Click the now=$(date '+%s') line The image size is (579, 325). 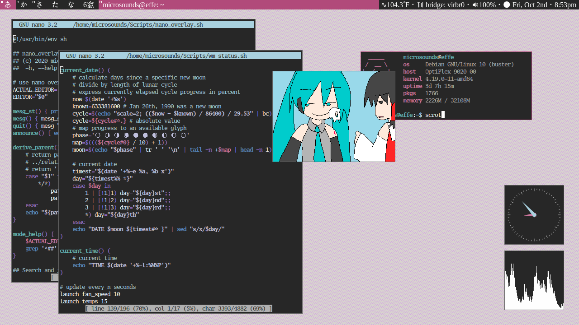pos(100,99)
